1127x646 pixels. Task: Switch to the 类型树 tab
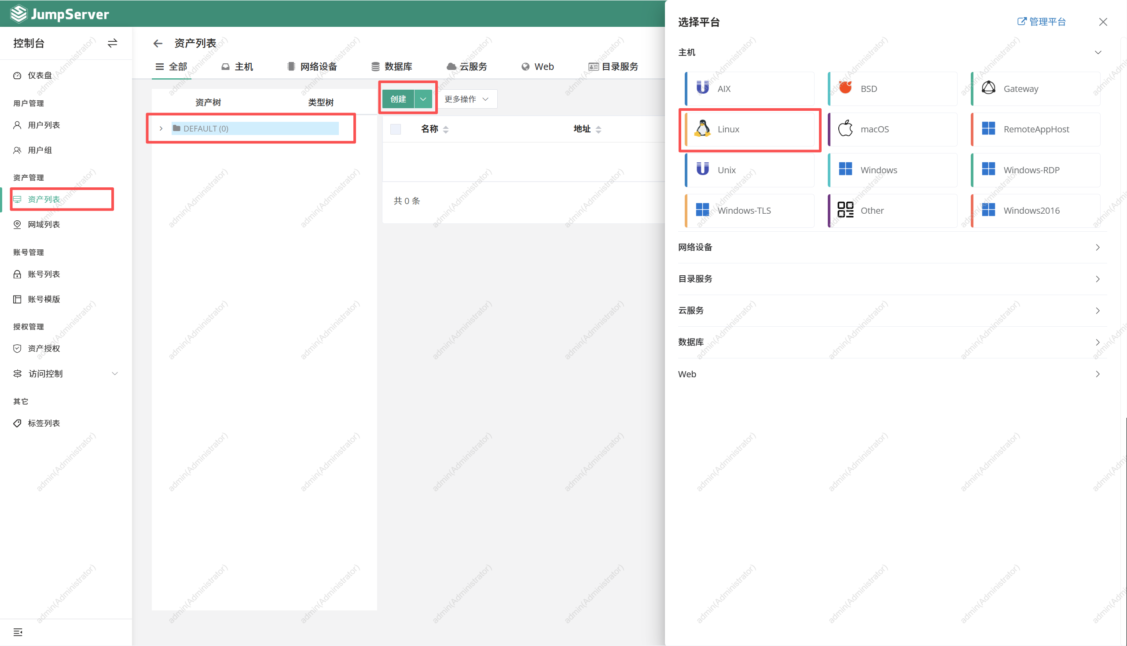(x=320, y=102)
